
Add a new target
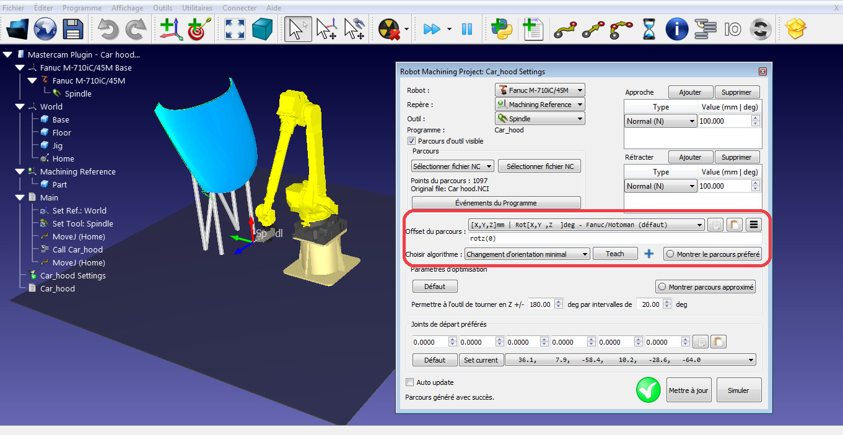(198, 29)
